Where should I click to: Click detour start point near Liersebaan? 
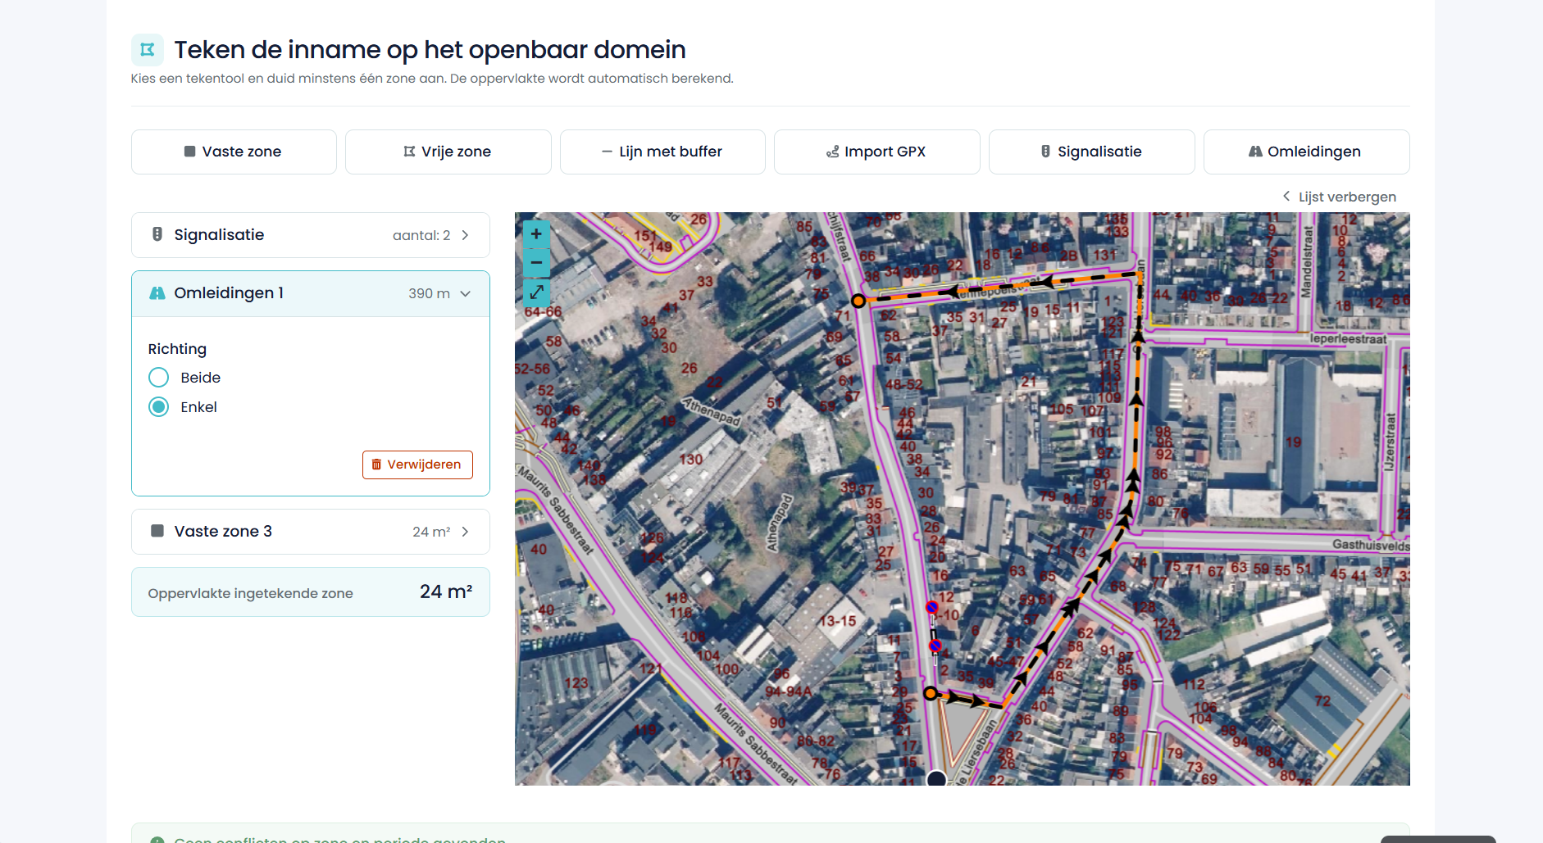tap(930, 694)
